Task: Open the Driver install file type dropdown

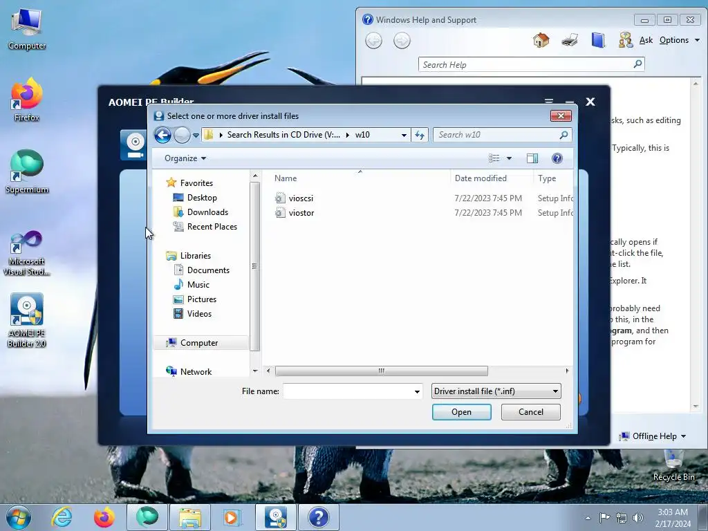Action: 496,391
